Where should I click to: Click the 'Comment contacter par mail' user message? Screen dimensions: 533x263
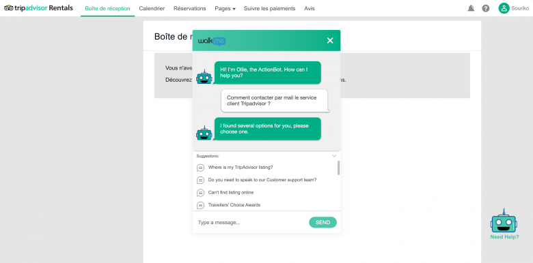274,101
